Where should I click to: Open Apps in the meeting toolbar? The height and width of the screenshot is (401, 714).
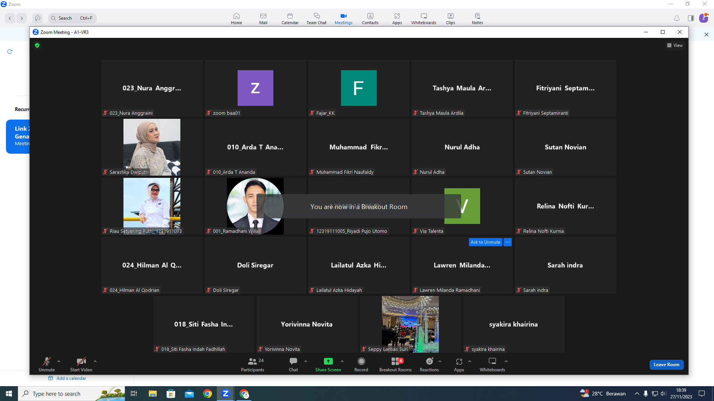[459, 364]
